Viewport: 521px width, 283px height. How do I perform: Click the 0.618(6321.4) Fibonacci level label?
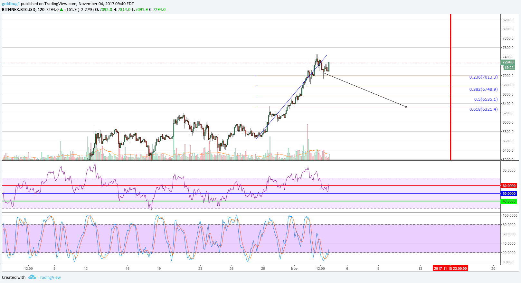483,109
